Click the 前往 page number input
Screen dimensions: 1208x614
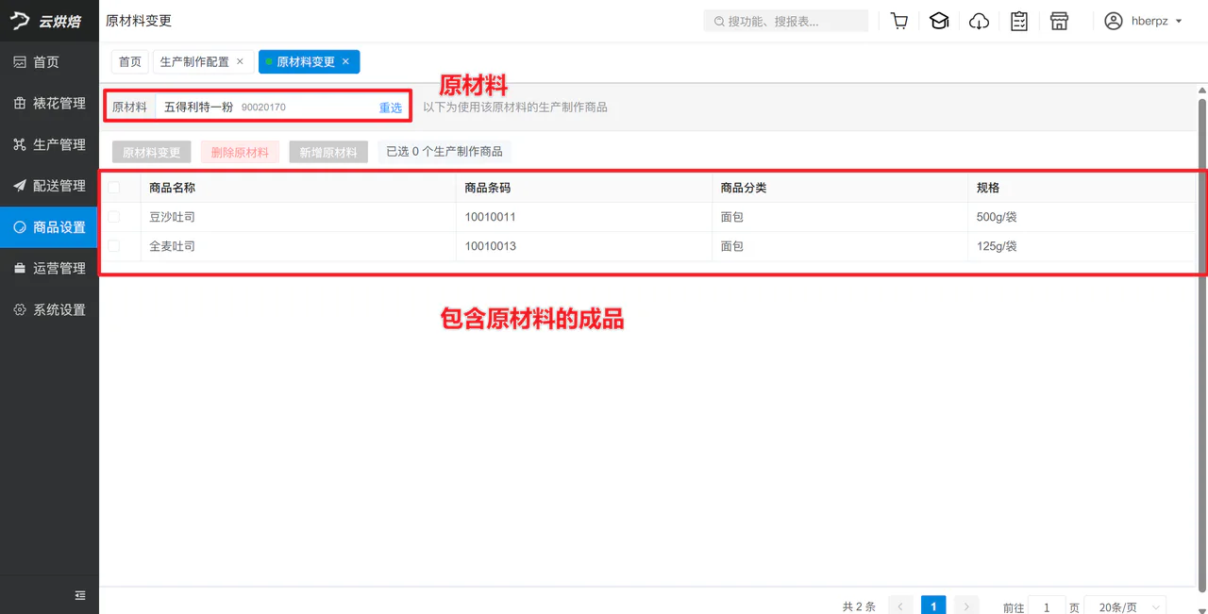pyautogui.click(x=1047, y=607)
